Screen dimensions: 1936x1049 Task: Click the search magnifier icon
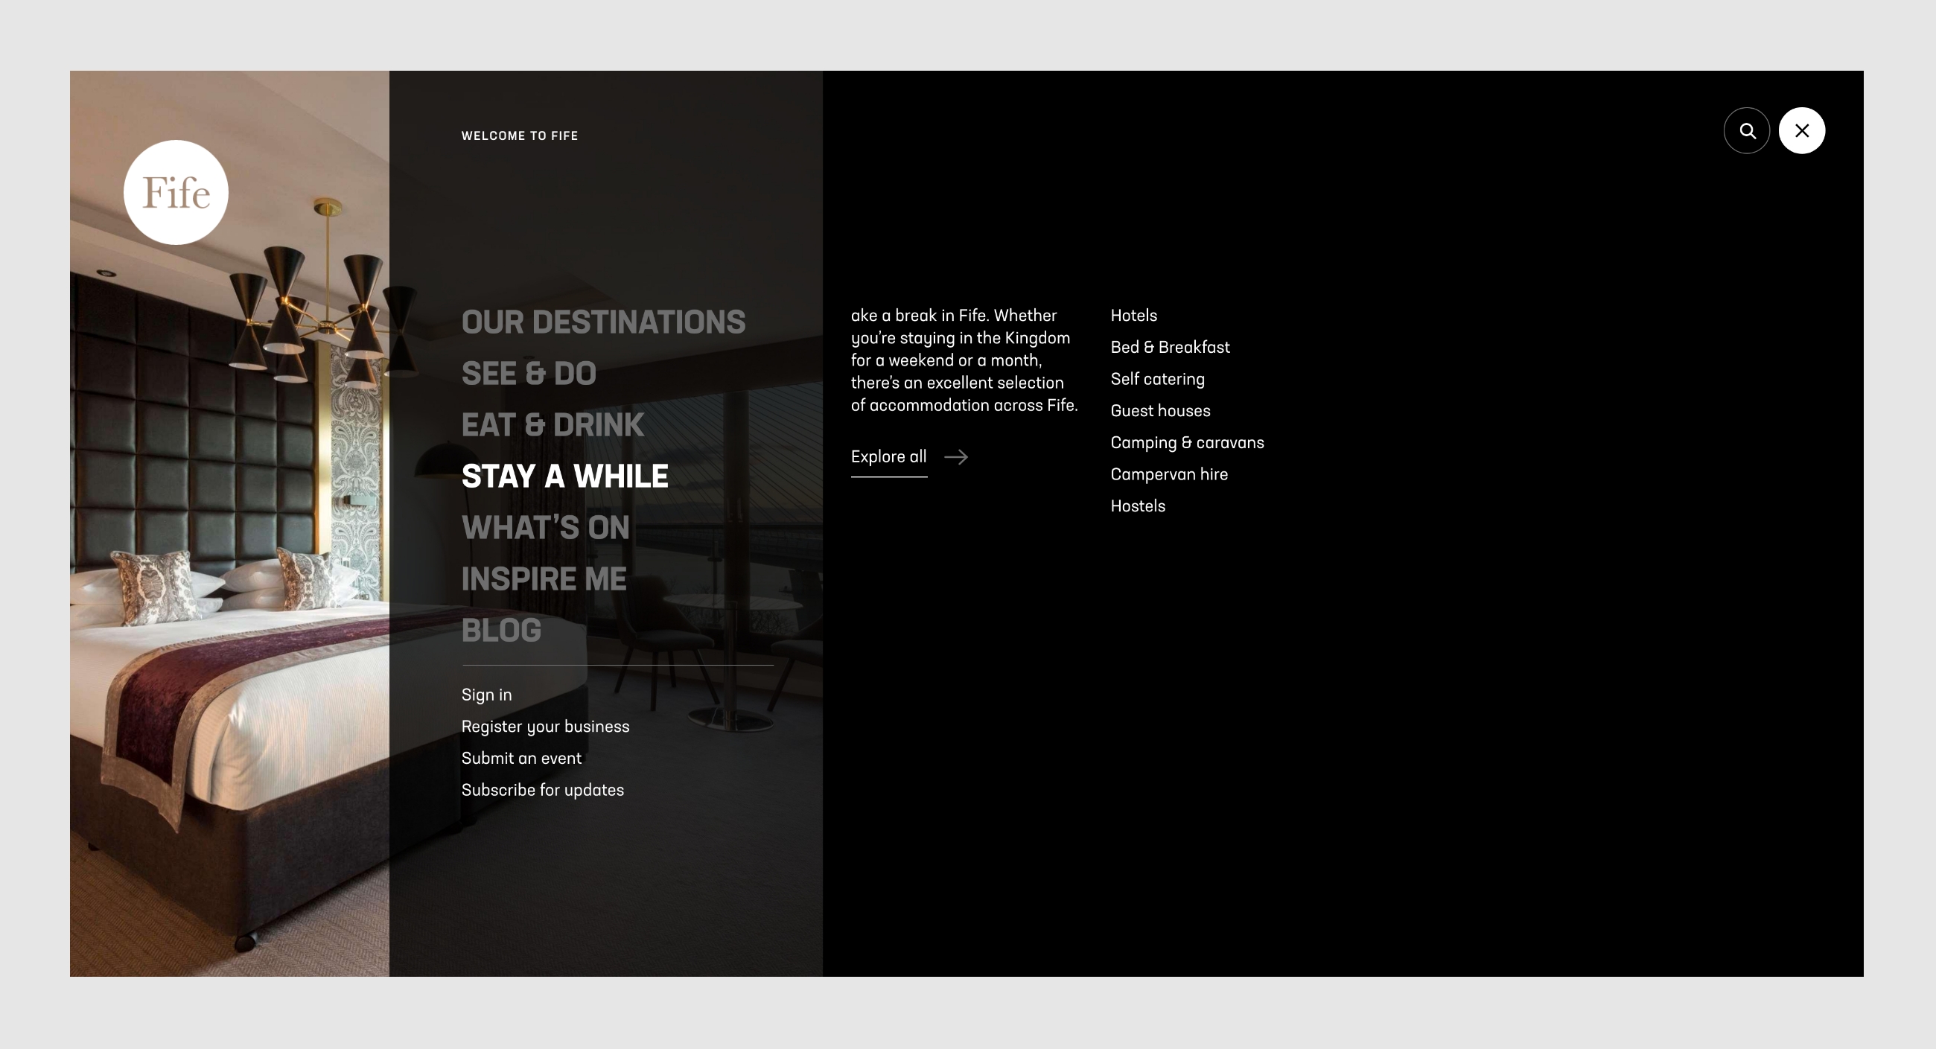[x=1747, y=131]
